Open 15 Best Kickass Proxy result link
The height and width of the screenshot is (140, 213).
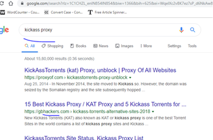coord(105,104)
